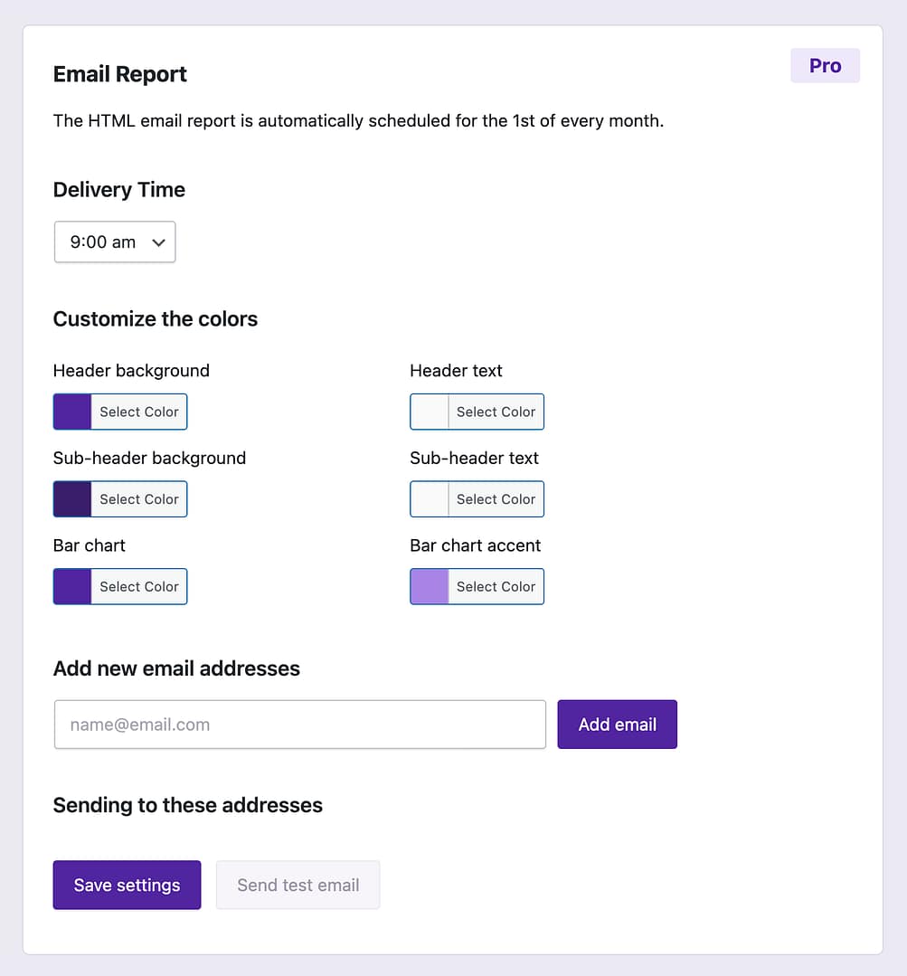Screen dimensions: 907x976
Task: Click the Pro badge
Action: [x=825, y=65]
